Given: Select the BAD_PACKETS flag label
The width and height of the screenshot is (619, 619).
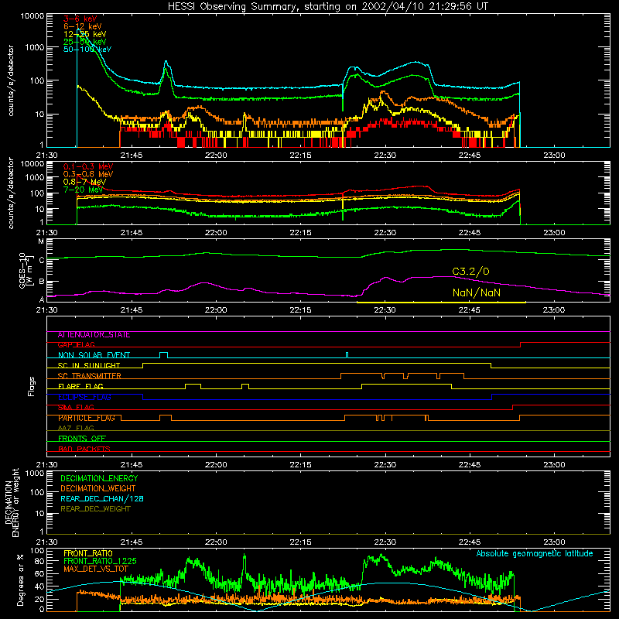Looking at the screenshot, I should [x=84, y=450].
